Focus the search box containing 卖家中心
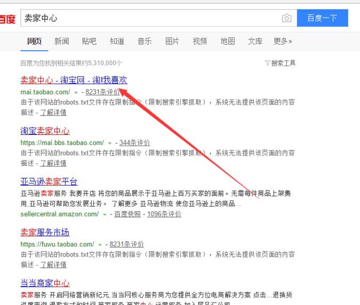The image size is (360, 305). tap(158, 18)
